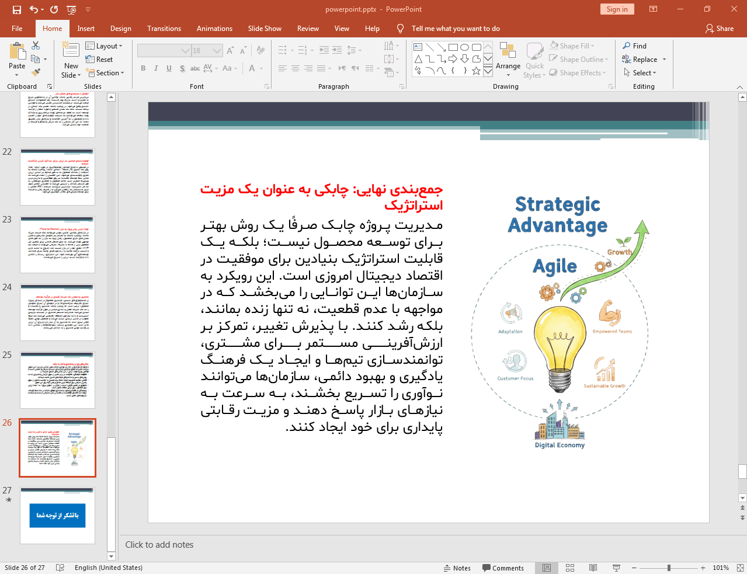
Task: Click the Sign in button
Action: [x=617, y=9]
